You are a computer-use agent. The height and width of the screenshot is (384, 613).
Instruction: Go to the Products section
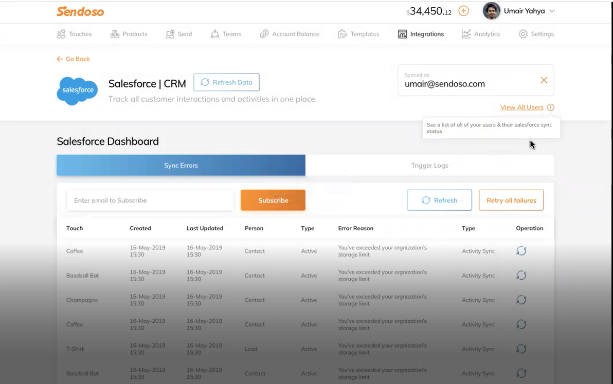pyautogui.click(x=129, y=34)
